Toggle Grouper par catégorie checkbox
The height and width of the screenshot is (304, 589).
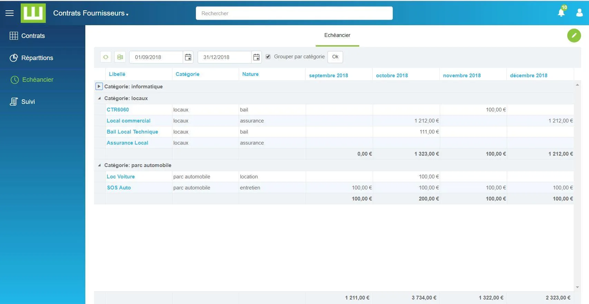point(268,57)
